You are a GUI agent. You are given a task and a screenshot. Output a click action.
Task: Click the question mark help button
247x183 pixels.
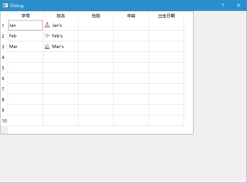pos(223,5)
